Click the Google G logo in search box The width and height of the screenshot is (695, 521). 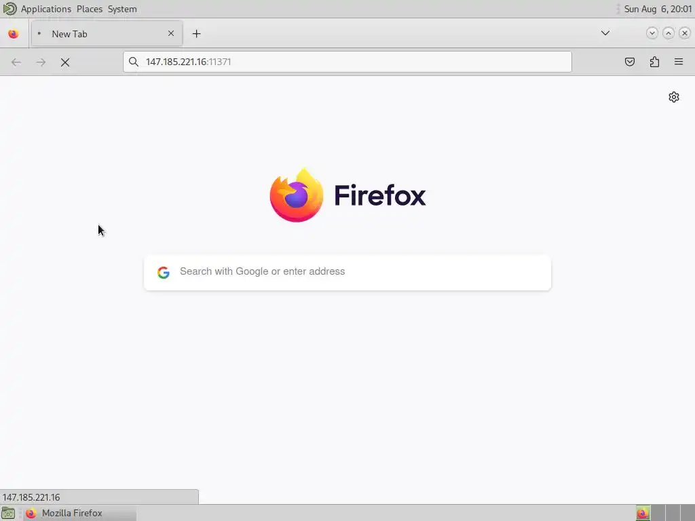pyautogui.click(x=164, y=273)
